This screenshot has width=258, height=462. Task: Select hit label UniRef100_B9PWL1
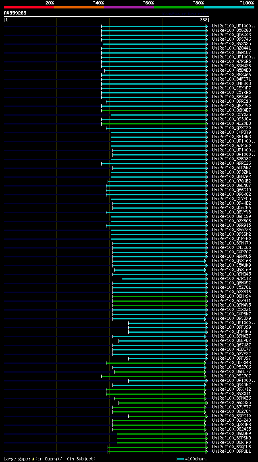pos(231,451)
